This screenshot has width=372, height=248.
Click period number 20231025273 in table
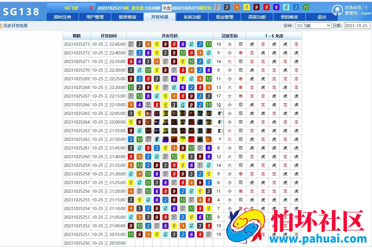[x=77, y=44]
